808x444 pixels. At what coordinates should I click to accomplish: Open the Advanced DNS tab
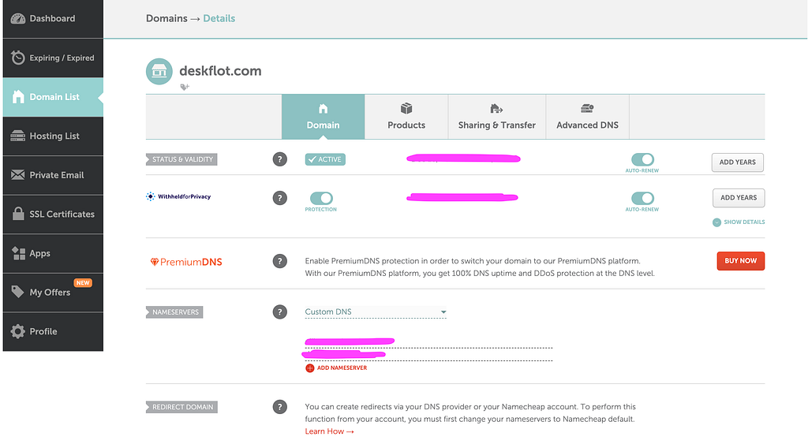[587, 117]
